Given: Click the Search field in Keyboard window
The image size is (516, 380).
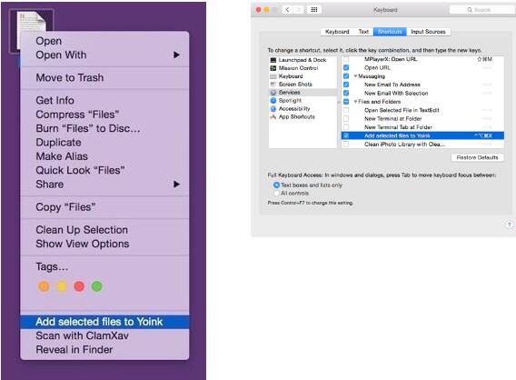Looking at the screenshot, I should 482,10.
